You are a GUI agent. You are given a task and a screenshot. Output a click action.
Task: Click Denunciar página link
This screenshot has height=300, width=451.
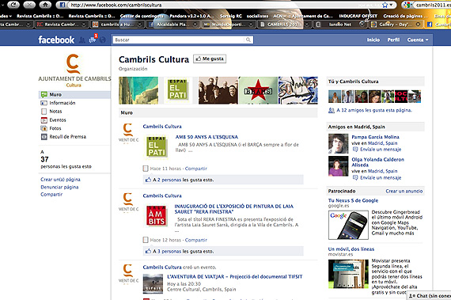[59, 187]
